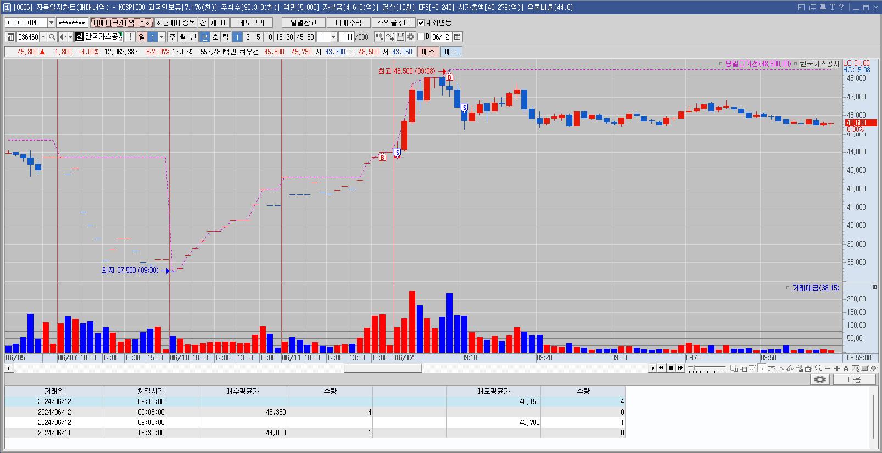882x453 pixels.
Task: Click the add indicator icon beside 900 count
Action: click(379, 37)
